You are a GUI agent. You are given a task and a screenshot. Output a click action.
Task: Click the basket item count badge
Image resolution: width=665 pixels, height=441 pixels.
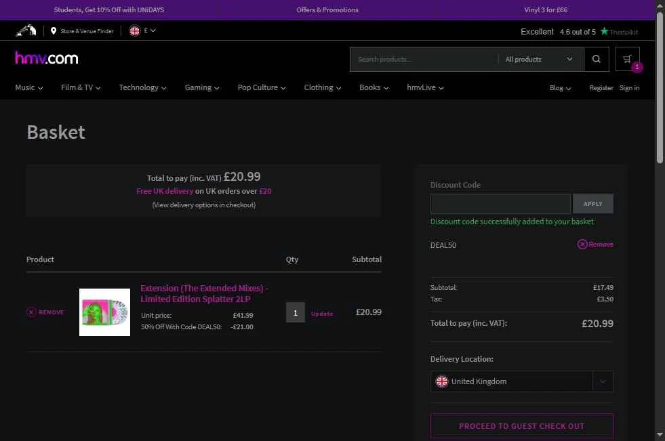pos(637,67)
